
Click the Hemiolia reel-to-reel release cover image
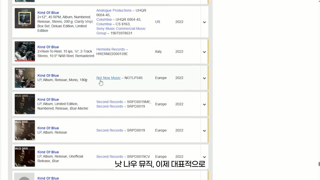coord(25,51)
